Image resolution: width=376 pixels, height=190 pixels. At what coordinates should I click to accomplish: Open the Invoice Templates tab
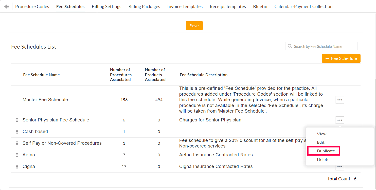pos(185,6)
